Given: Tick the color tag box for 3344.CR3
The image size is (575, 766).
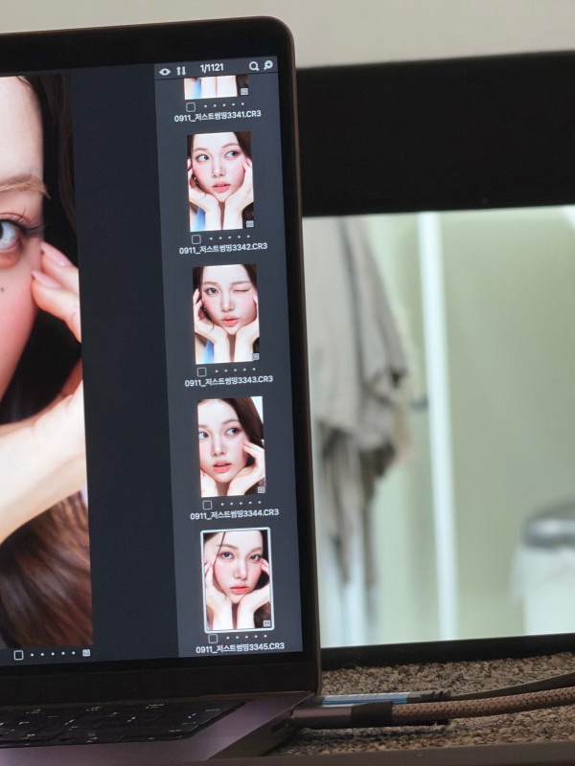Looking at the screenshot, I should click(207, 505).
